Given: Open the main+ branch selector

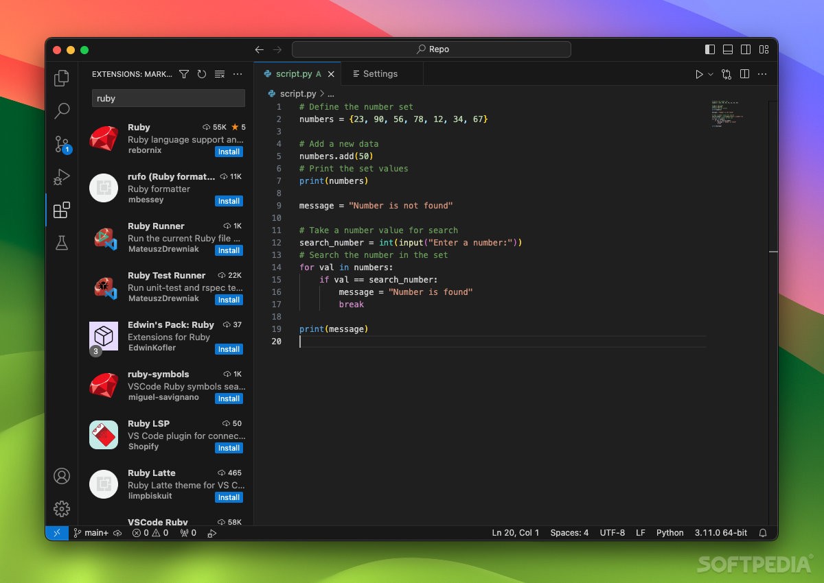Looking at the screenshot, I should click(x=91, y=533).
